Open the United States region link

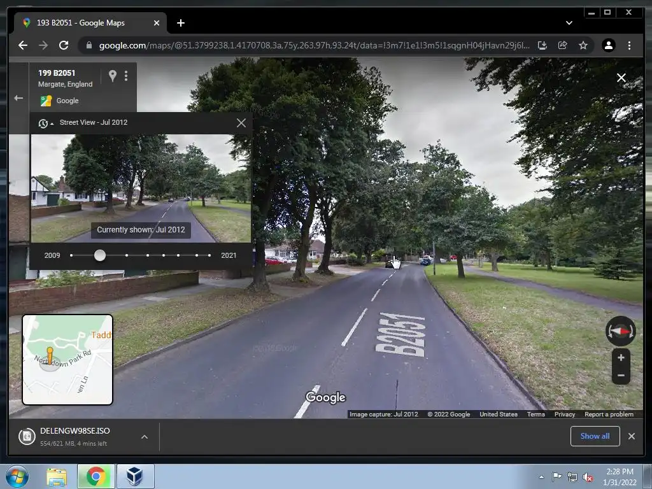(499, 414)
